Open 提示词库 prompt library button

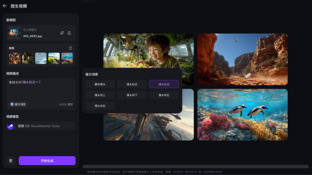(x=18, y=104)
